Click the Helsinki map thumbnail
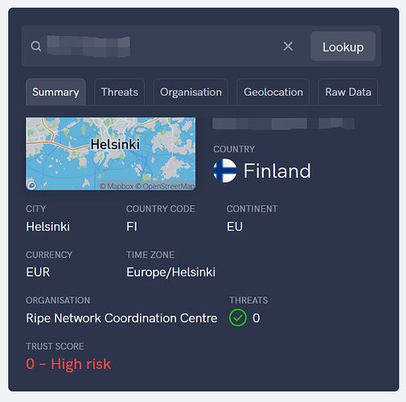This screenshot has width=406, height=402. [111, 154]
